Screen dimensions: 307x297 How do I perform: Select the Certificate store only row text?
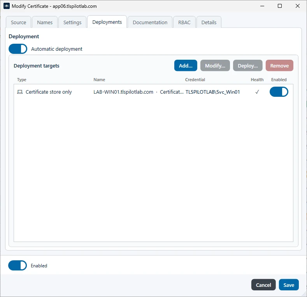(x=49, y=92)
